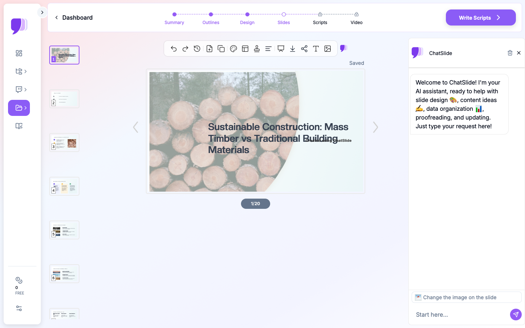Image resolution: width=525 pixels, height=328 pixels.
Task: Insert a text box
Action: 316,49
